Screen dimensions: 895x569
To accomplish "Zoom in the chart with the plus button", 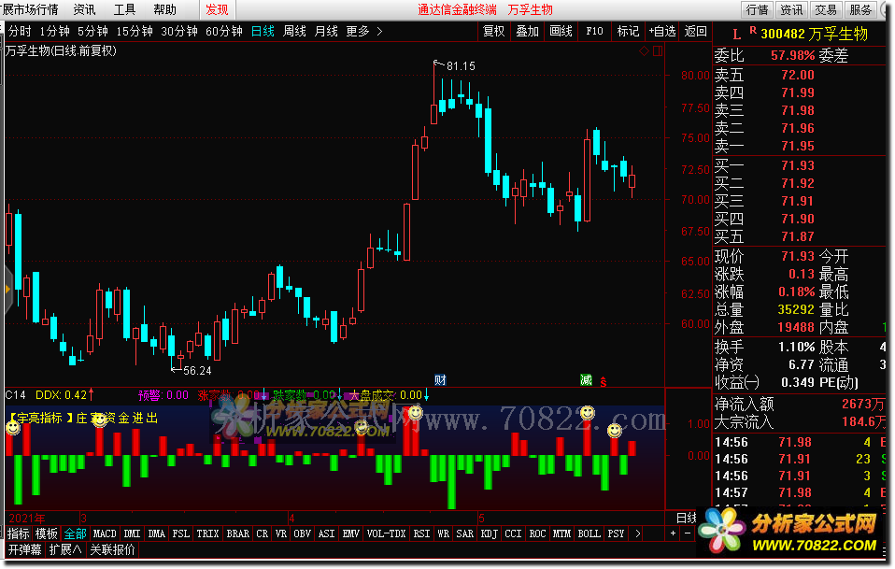I will click(x=674, y=533).
